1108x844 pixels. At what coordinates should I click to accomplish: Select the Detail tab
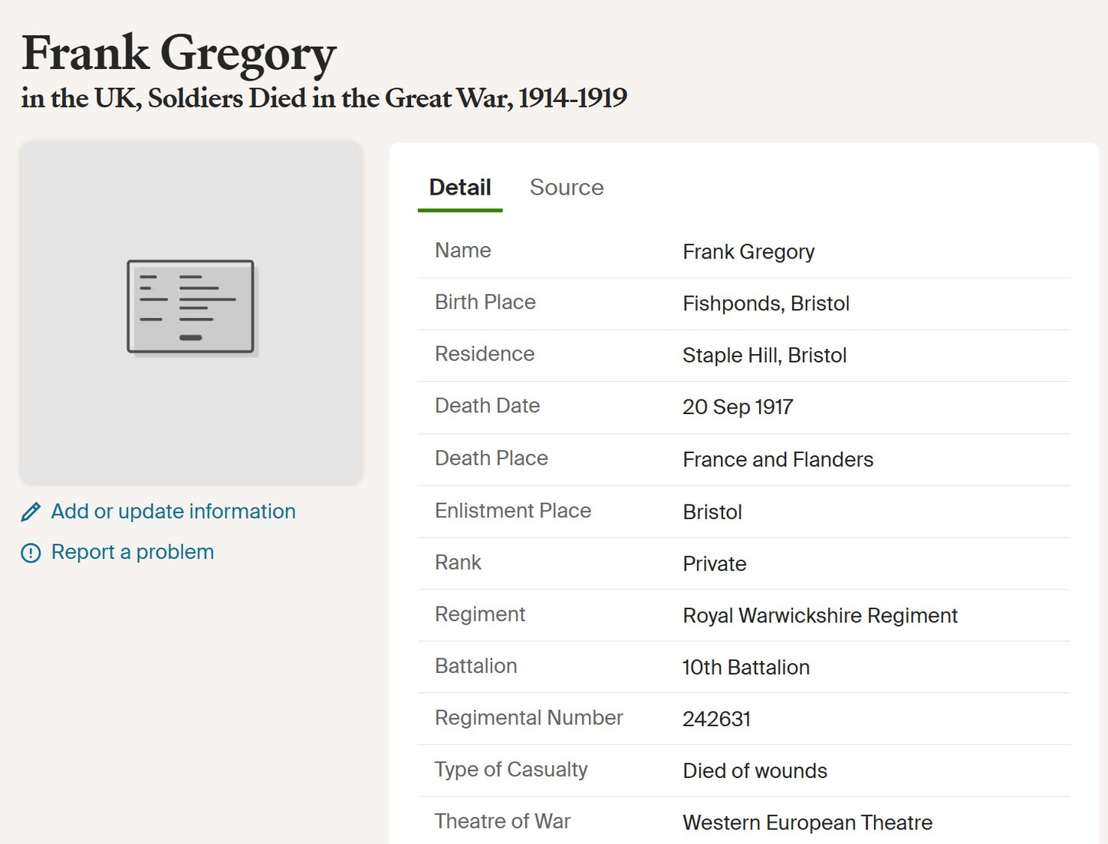click(x=459, y=187)
